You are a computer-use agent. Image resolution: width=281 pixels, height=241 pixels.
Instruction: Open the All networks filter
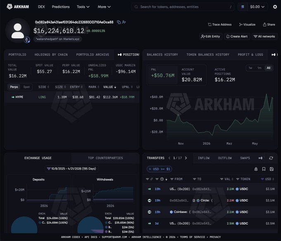[x=264, y=36]
